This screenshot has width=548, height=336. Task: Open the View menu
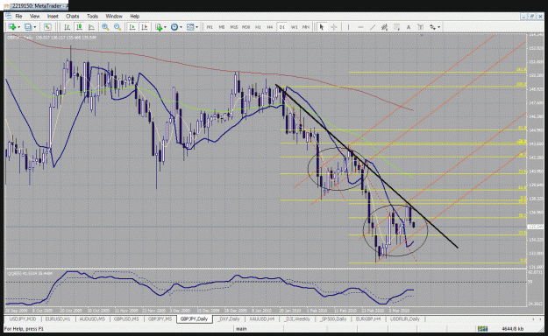pos(34,16)
